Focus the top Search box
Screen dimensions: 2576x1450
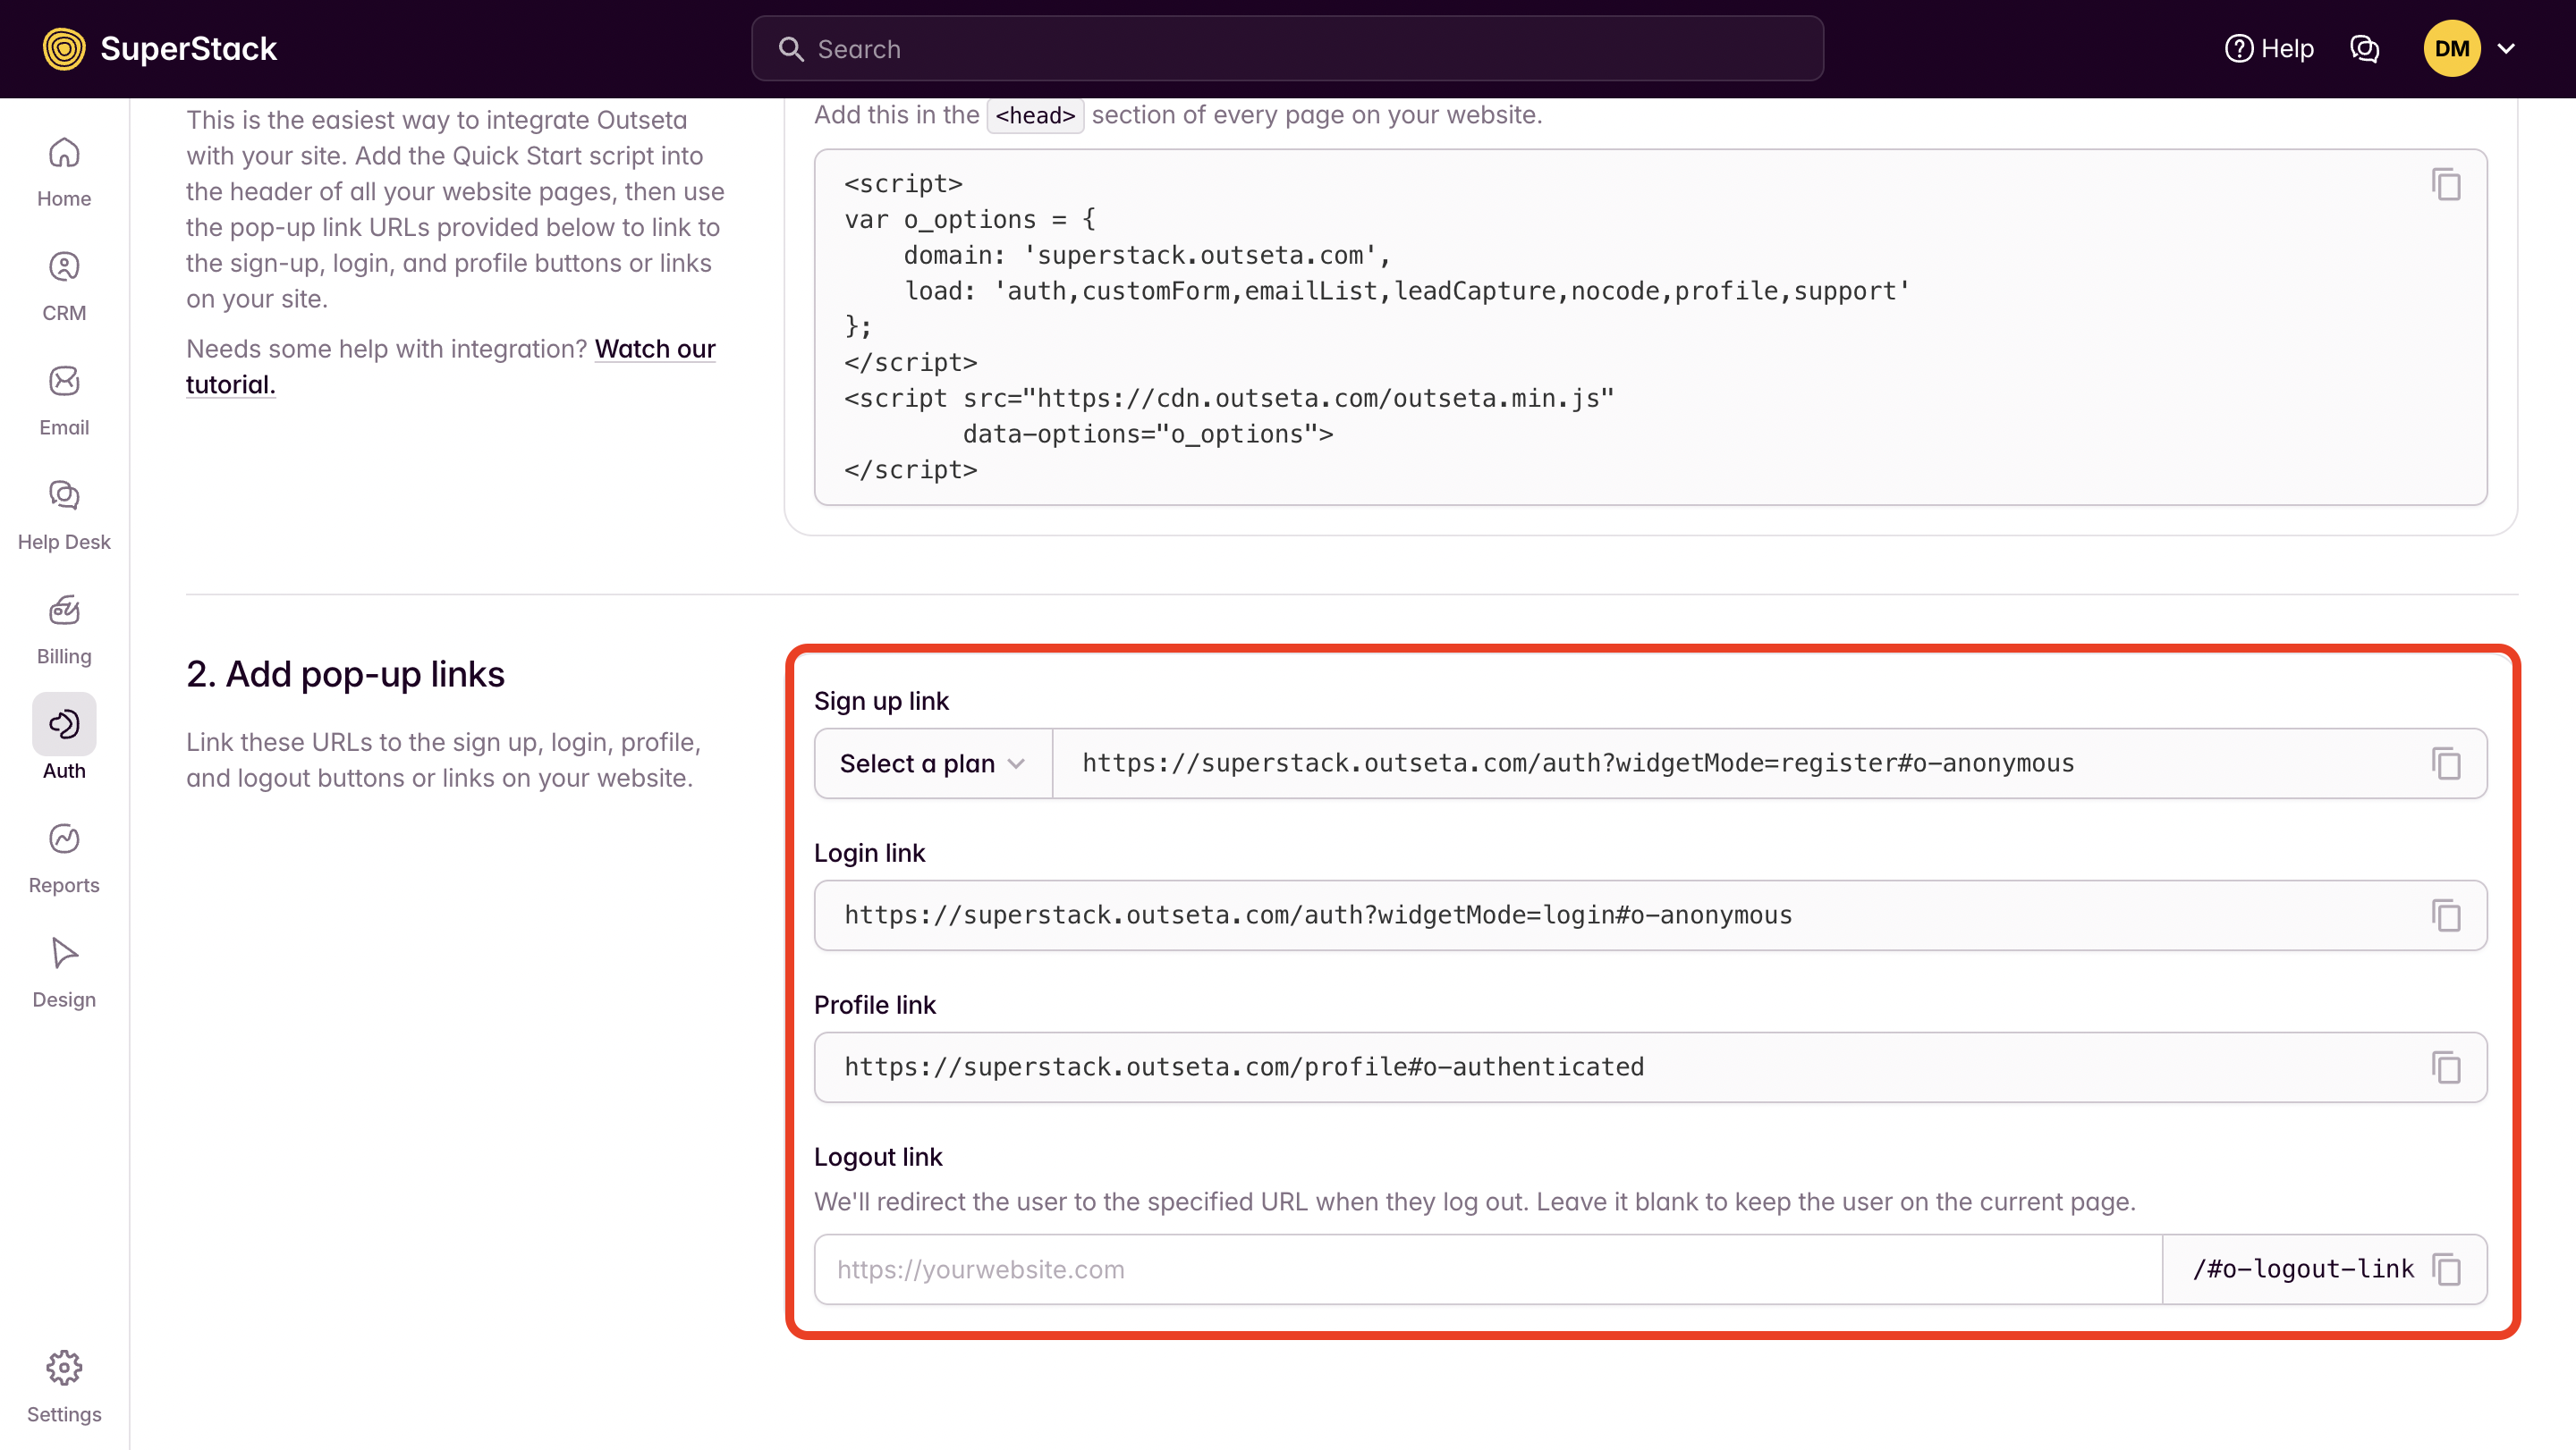1286,49
